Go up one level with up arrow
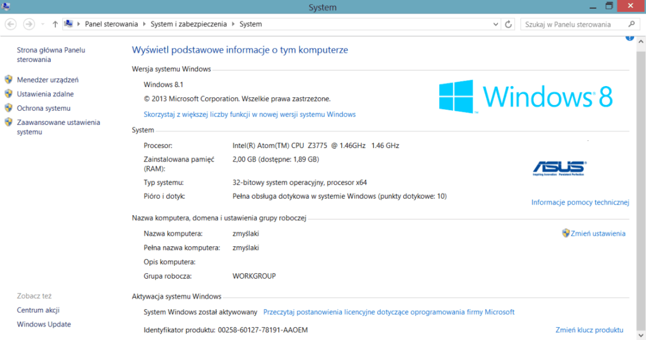The image size is (646, 340). (x=55, y=24)
